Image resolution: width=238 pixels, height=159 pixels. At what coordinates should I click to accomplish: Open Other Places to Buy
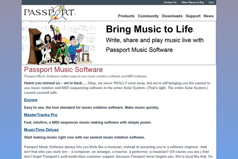click(x=193, y=2)
